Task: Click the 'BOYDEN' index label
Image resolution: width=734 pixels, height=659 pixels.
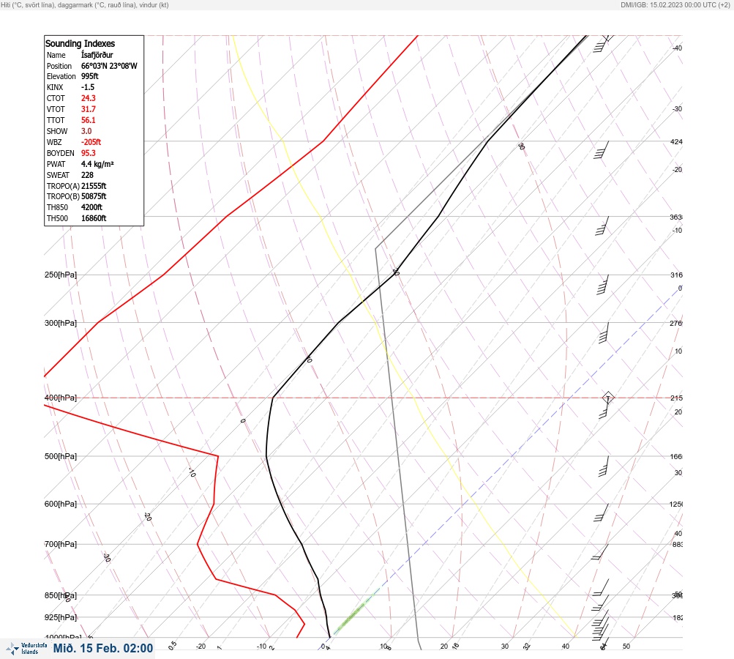Action: tap(61, 153)
